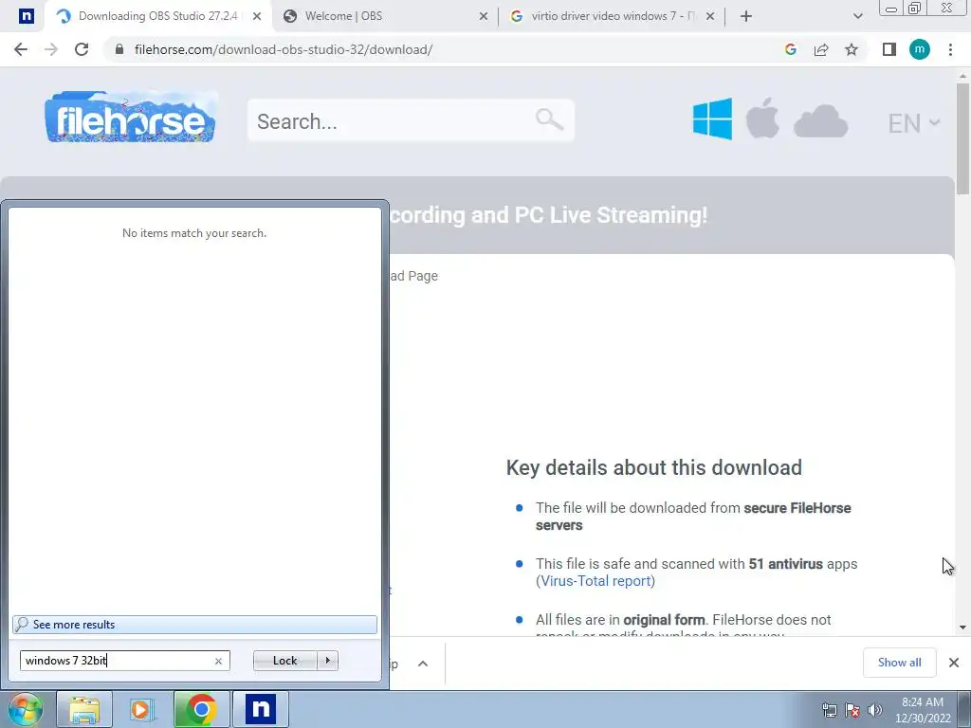Reload the FileHorse page
This screenshot has height=728, width=971.
(82, 49)
